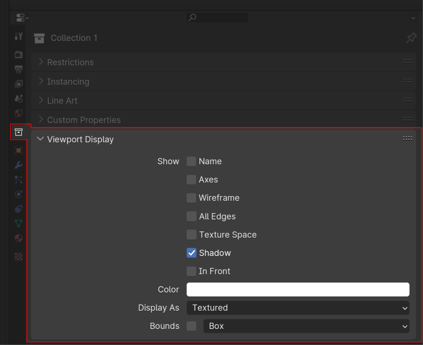
Task: Open the options dropdown beside the search field
Action: [413, 18]
